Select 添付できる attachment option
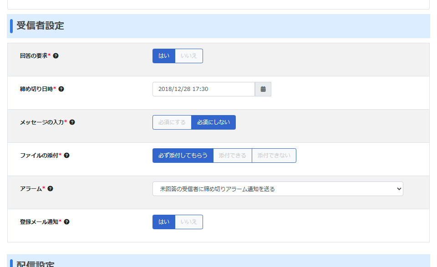The image size is (437, 267). click(x=233, y=156)
